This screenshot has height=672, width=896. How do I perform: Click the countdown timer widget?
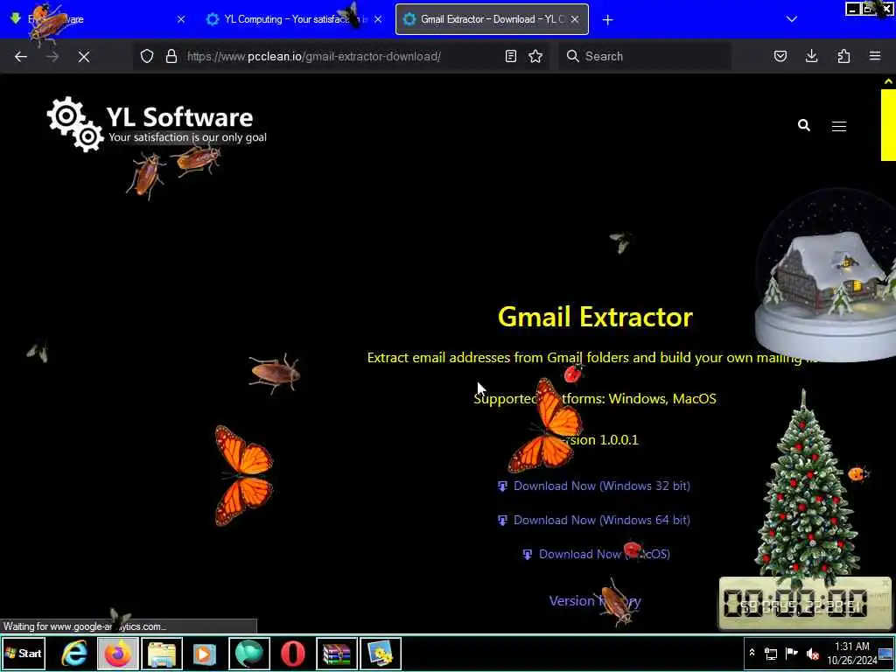(805, 603)
